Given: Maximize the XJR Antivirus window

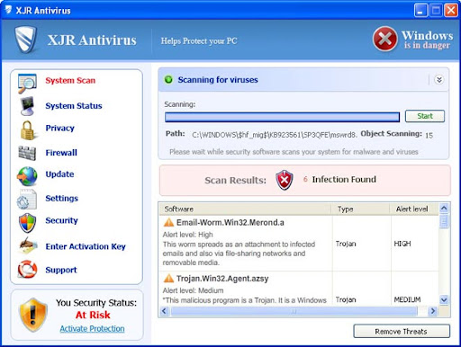Looking at the screenshot, I should (436, 11).
